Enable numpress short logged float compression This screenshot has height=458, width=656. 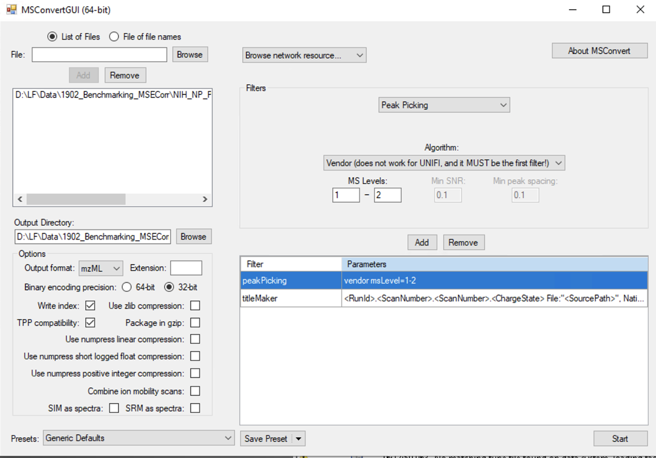[195, 356]
